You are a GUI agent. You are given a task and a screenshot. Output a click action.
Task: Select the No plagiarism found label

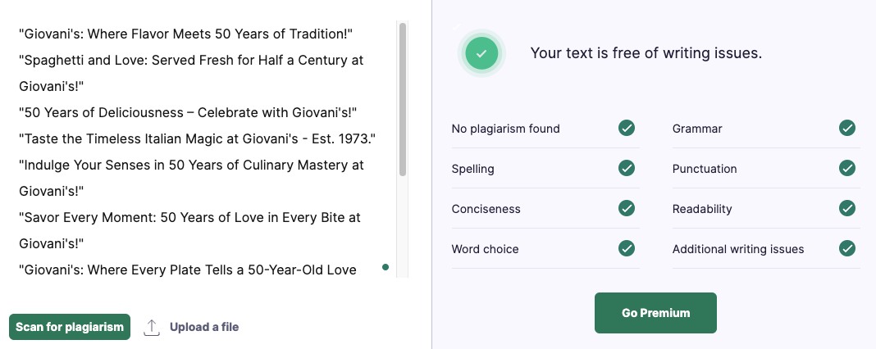coord(505,129)
